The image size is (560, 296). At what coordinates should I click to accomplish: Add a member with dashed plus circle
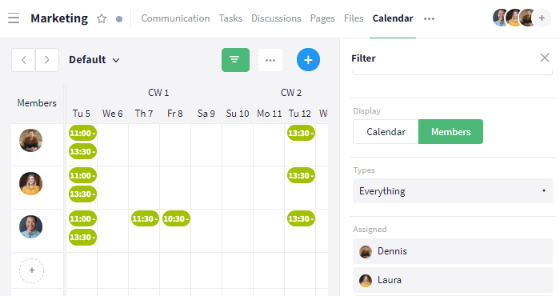(31, 270)
